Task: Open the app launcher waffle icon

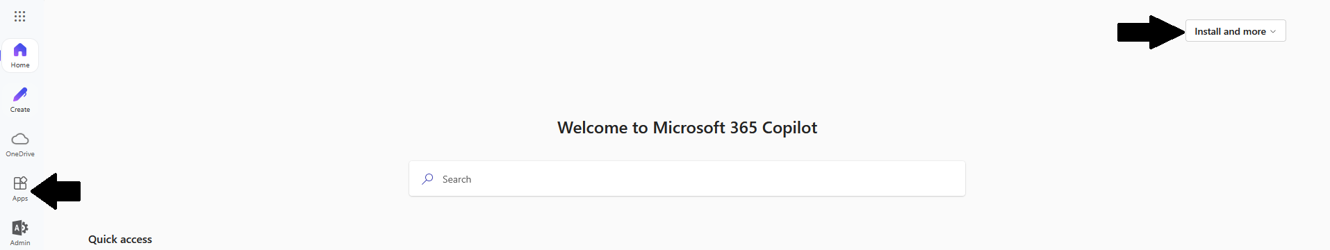Action: tap(20, 16)
